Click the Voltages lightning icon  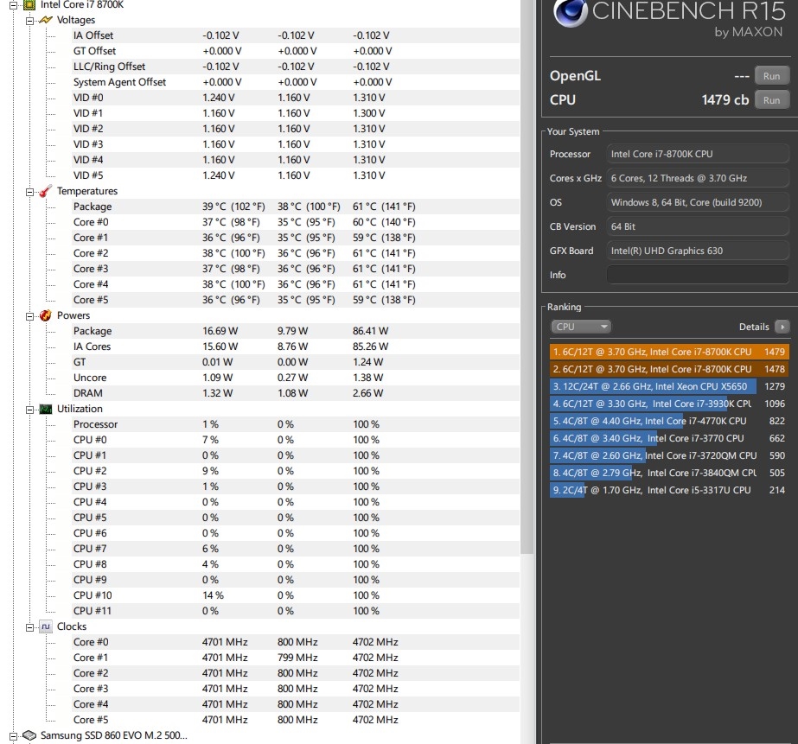tap(45, 21)
